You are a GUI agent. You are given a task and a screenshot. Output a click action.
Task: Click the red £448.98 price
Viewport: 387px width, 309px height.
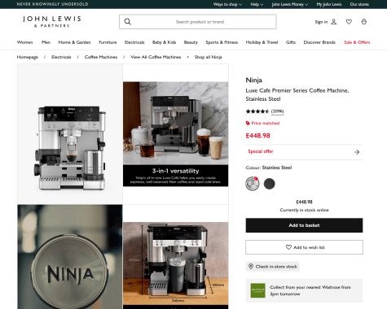pyautogui.click(x=257, y=136)
